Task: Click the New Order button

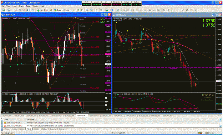Action: click(42, 10)
